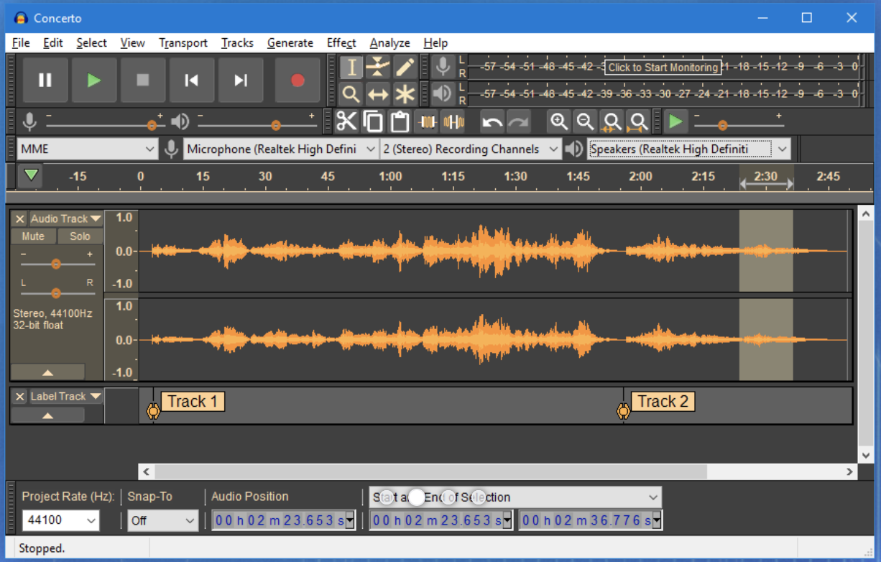Adjust the playback volume slider
881x562 pixels.
276,124
